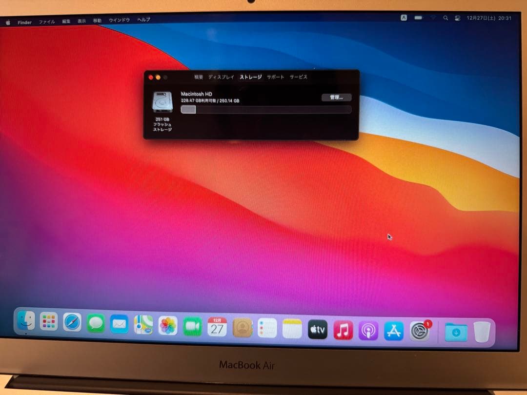Open the Control Center from the menu bar

coord(457,18)
